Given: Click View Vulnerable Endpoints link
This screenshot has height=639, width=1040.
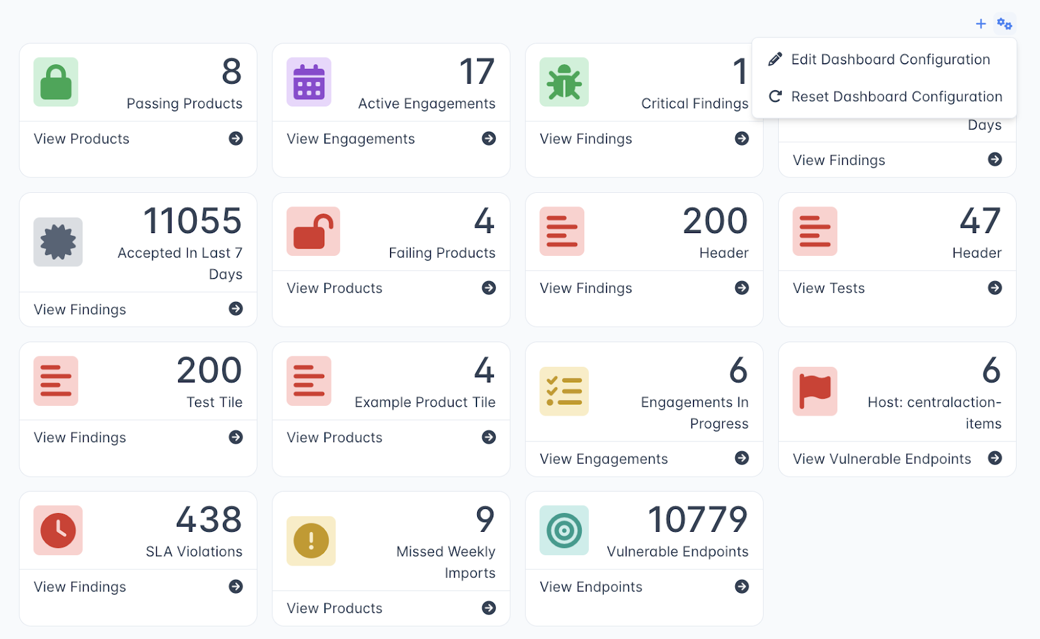Looking at the screenshot, I should (881, 459).
